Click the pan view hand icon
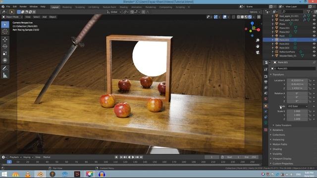 pyautogui.click(x=258, y=46)
